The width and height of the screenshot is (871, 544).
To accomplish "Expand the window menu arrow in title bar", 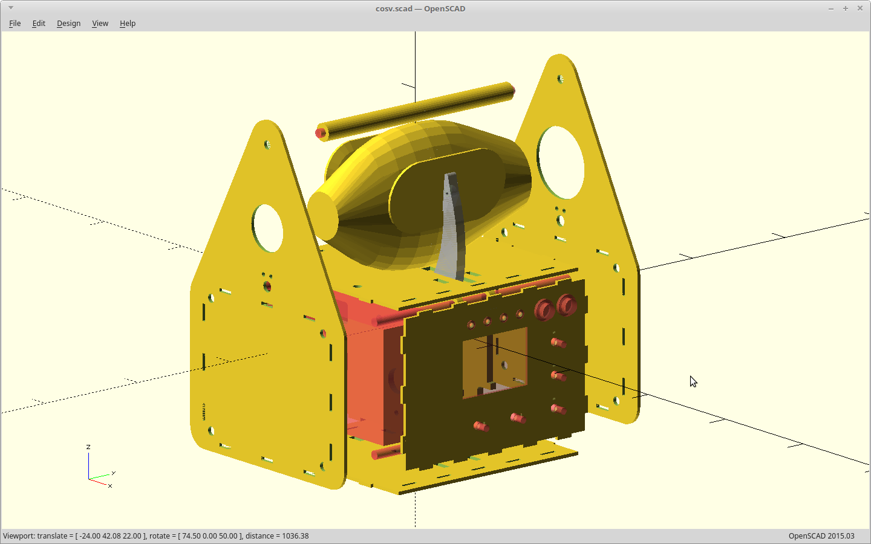I will coord(11,8).
